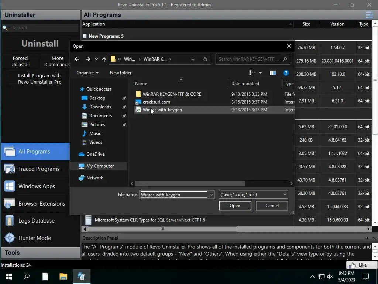Open taskbar search
Image resolution: width=378 pixels, height=284 pixels.
click(27, 277)
